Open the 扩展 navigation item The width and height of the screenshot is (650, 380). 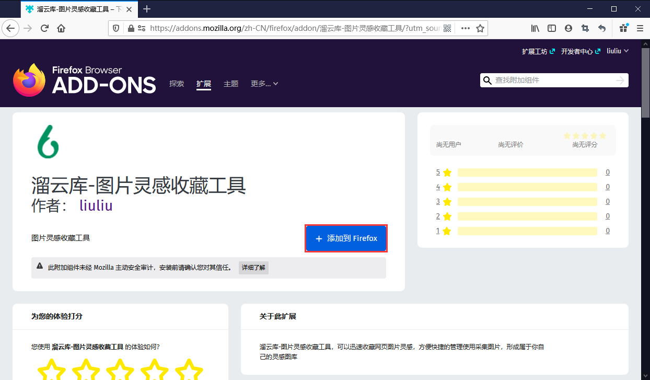204,84
